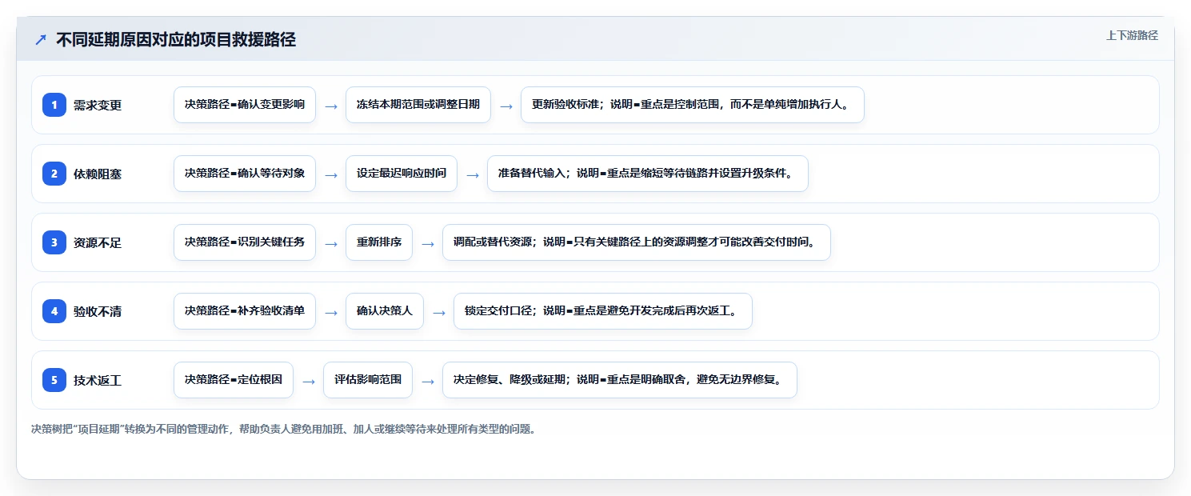Click the 上下游路径 label at top right
The image size is (1191, 496).
point(1132,35)
